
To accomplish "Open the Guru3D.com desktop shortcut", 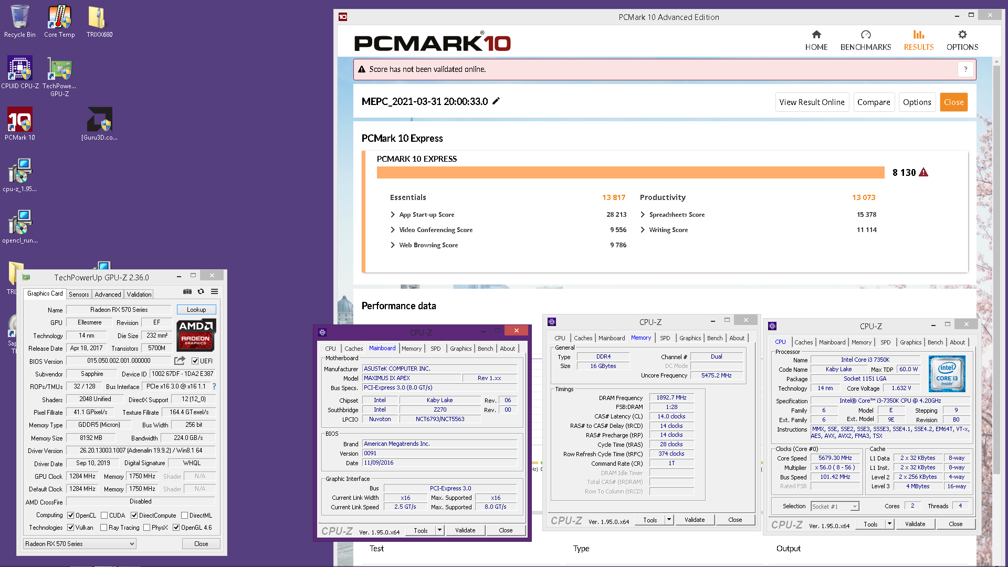I will (99, 124).
